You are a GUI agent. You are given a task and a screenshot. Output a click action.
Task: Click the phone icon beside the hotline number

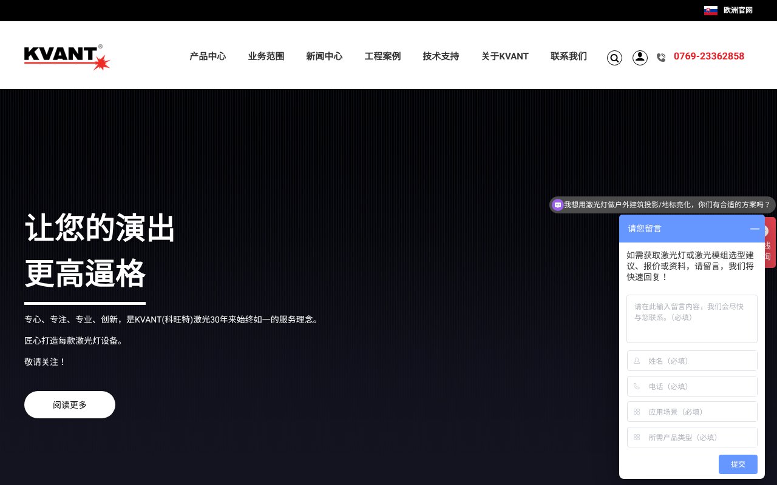(x=661, y=58)
